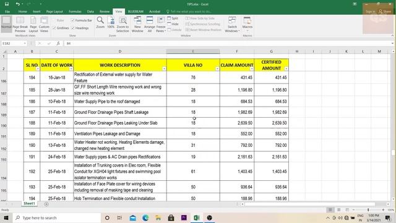Click Reset Window Position
Viewport: 396px width, 223px height.
(x=204, y=30)
